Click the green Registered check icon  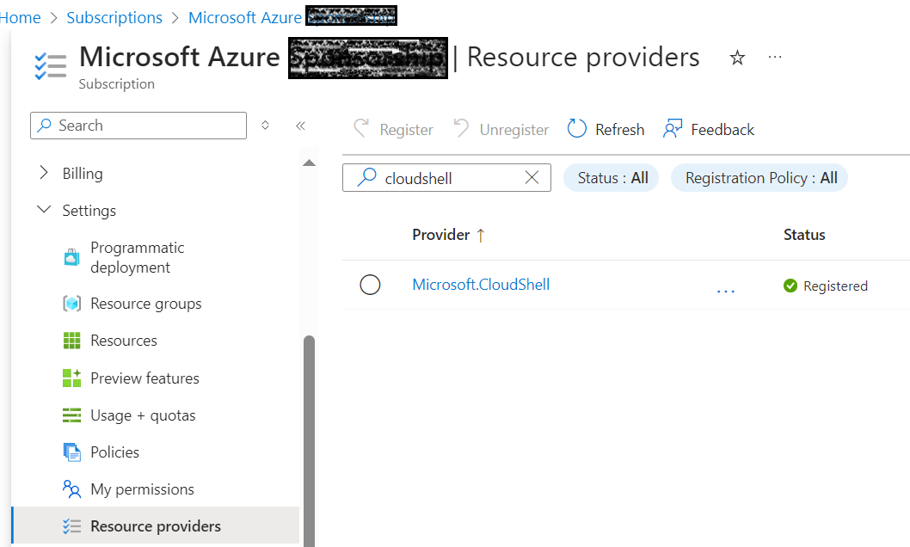[x=790, y=286]
